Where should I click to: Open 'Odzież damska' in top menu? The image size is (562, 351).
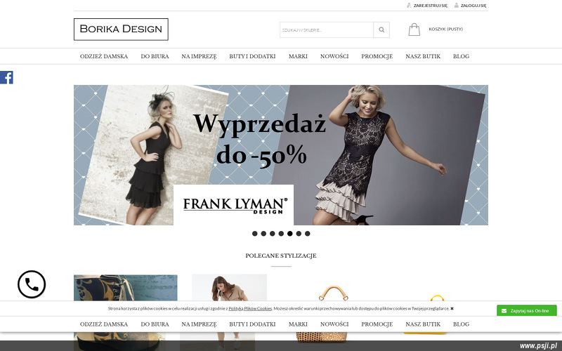pos(104,56)
